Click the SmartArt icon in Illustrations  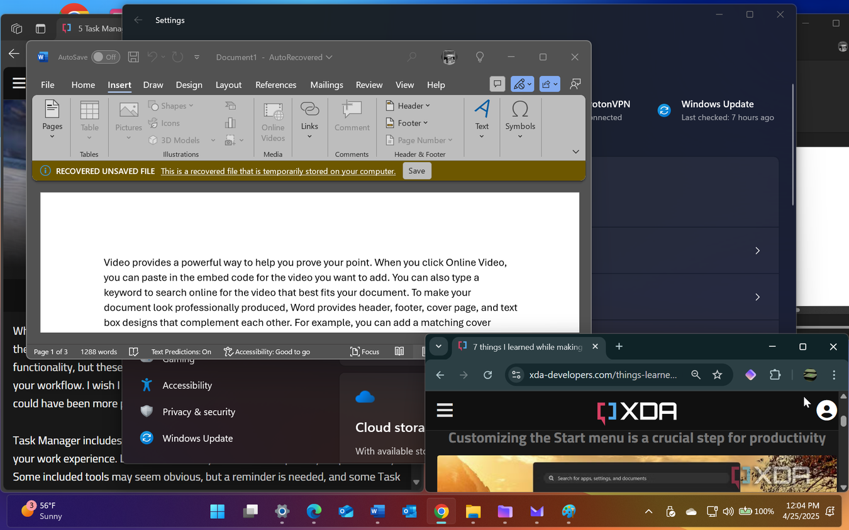(x=230, y=105)
